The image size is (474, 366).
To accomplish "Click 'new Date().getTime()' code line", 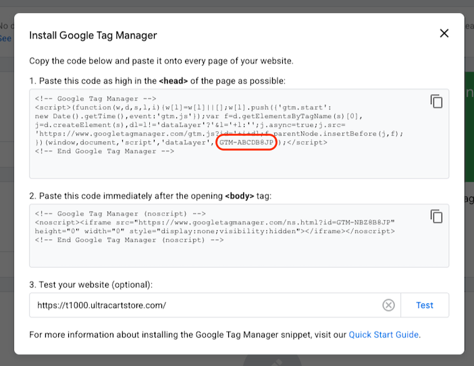I will 199,116.
